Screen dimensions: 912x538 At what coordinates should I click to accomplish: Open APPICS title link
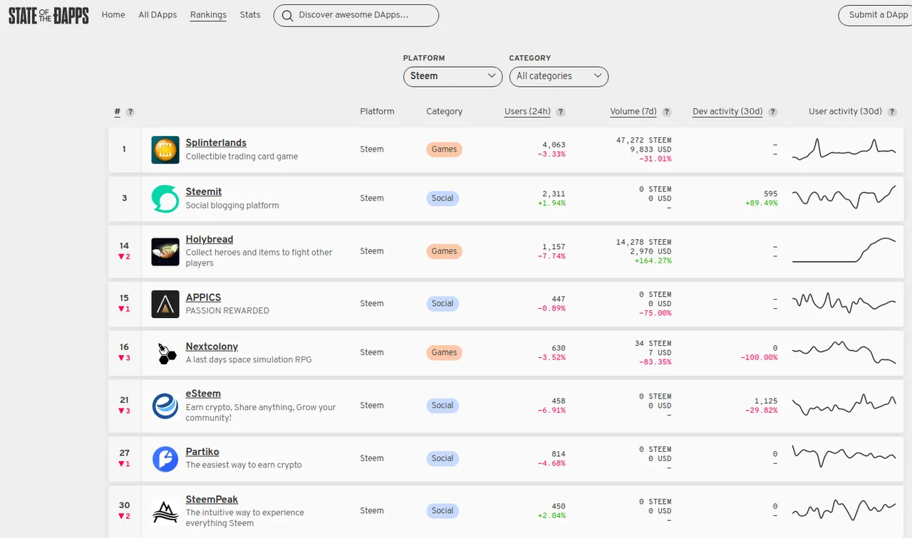pos(203,297)
